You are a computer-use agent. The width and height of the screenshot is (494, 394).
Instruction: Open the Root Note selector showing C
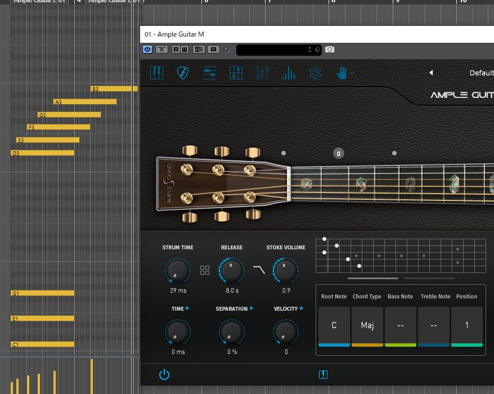(x=334, y=325)
